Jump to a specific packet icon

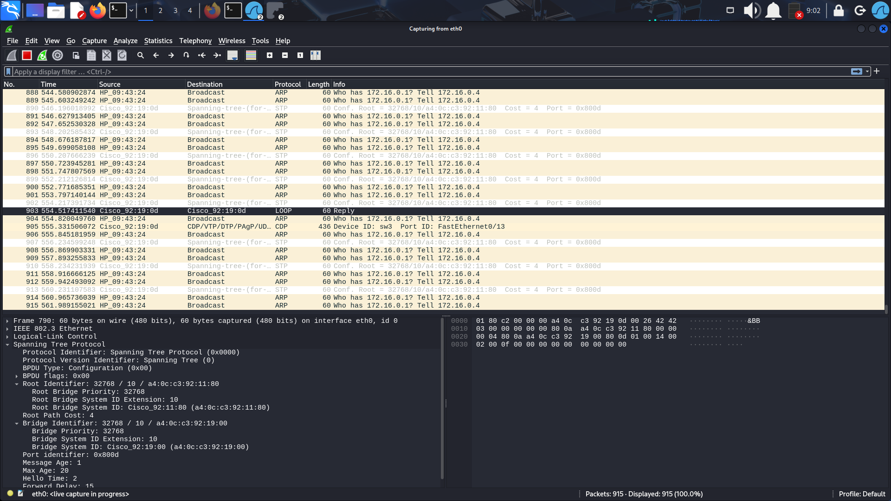(x=187, y=55)
